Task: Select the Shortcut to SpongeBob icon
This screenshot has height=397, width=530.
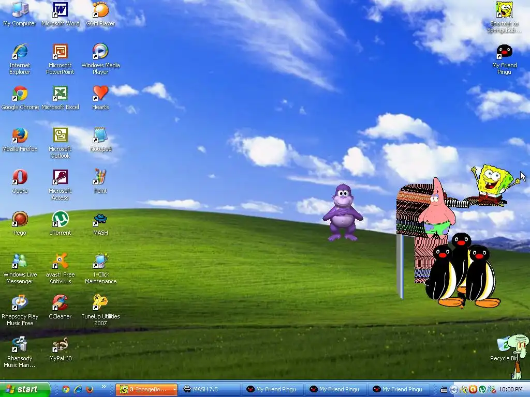Action: (504, 17)
